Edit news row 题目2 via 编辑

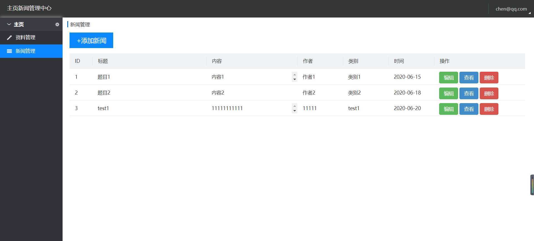point(448,93)
